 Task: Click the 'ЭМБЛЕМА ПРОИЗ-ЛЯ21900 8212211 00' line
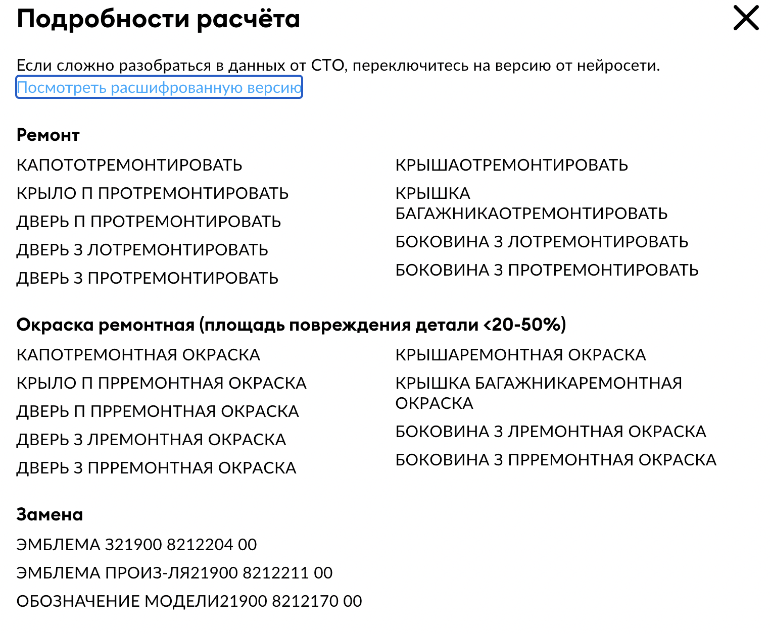pyautogui.click(x=174, y=573)
